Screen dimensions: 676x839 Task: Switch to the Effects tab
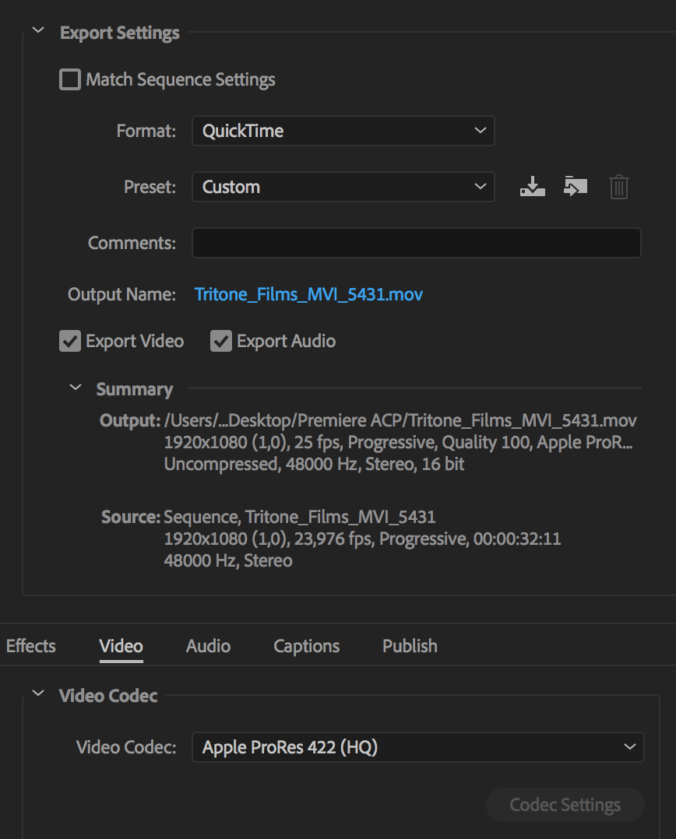point(31,646)
